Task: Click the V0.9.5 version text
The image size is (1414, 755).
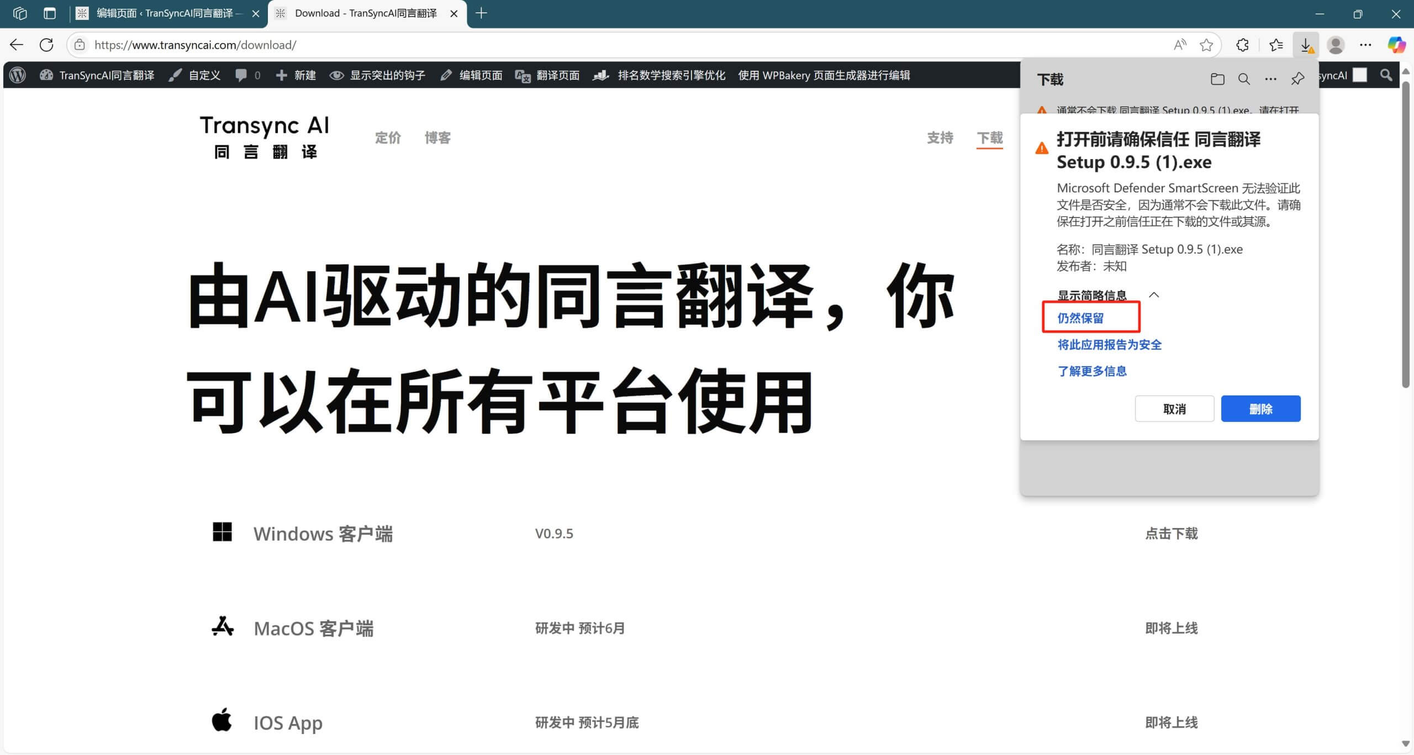Action: [x=554, y=534]
